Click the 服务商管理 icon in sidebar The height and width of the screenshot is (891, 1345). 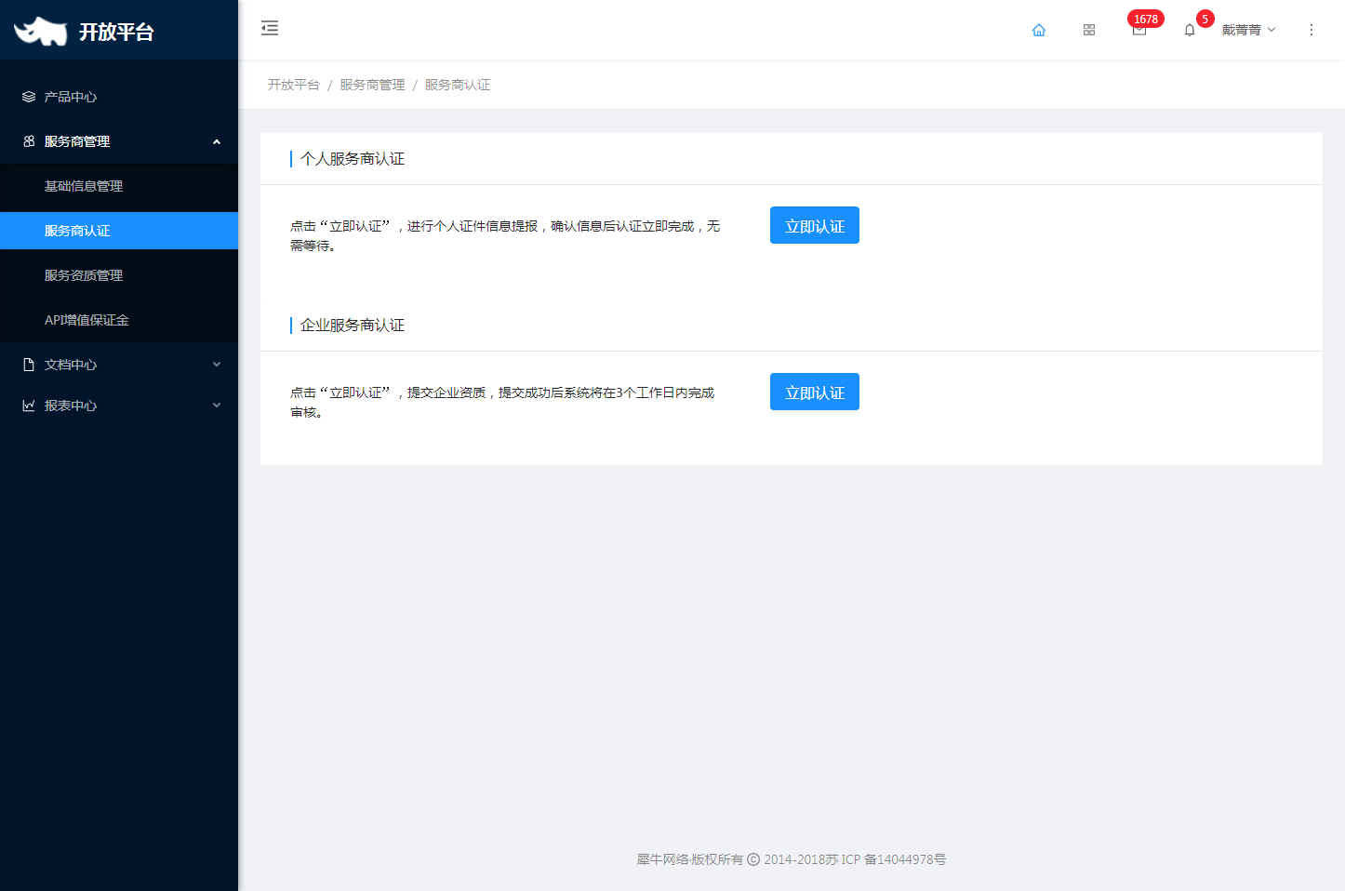click(x=29, y=141)
